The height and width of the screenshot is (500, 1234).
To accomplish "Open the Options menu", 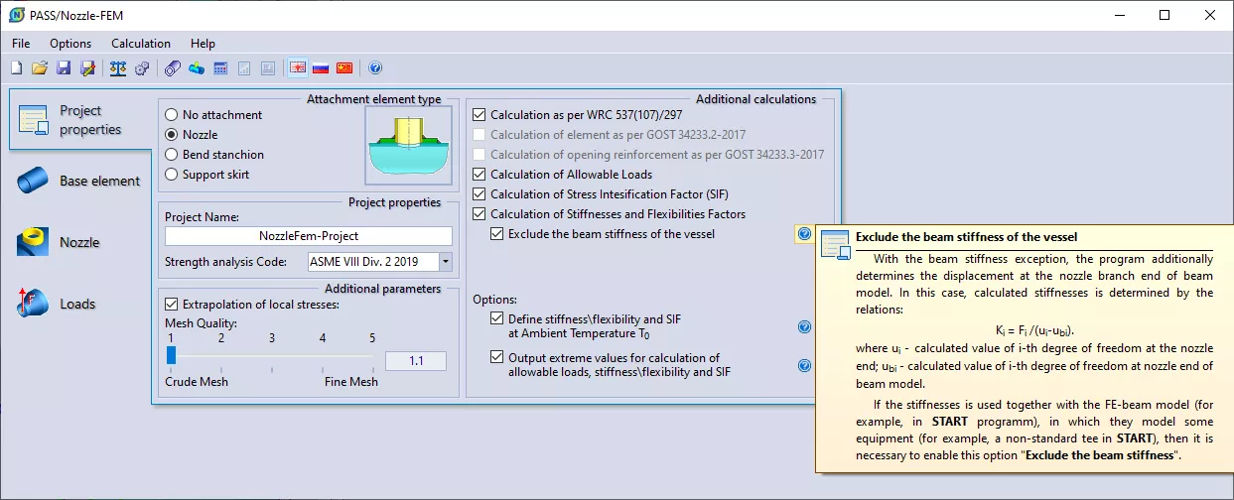I will (70, 44).
